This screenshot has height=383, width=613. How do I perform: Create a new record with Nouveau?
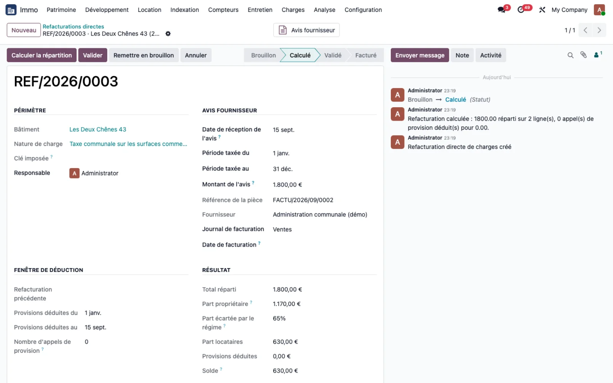pos(24,30)
